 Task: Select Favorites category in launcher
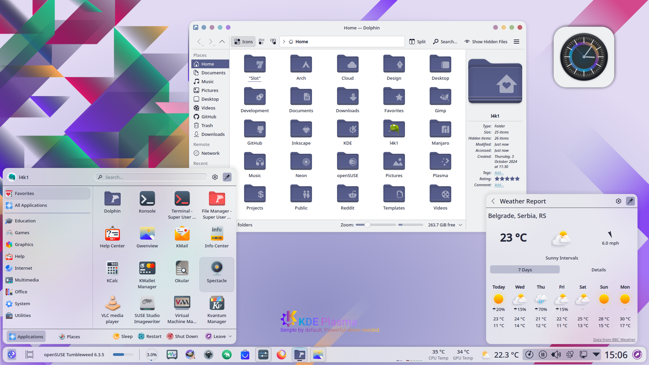pos(47,193)
